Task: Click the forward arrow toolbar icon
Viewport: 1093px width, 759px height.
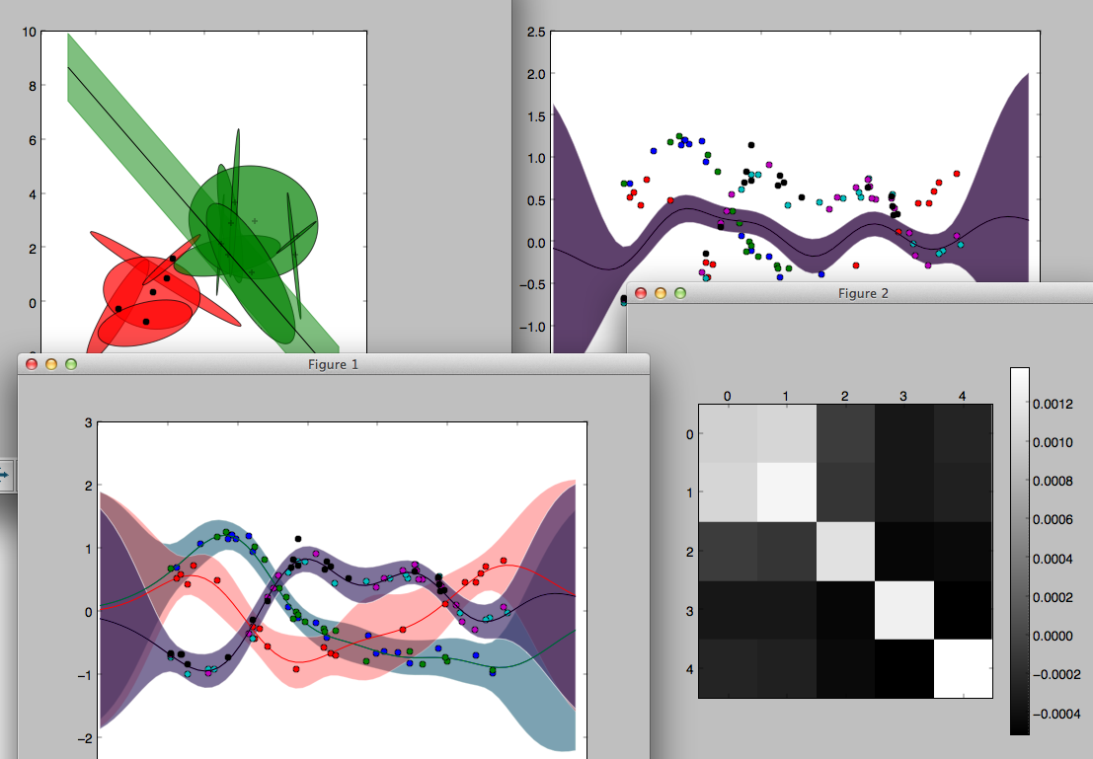Action: tap(5, 474)
